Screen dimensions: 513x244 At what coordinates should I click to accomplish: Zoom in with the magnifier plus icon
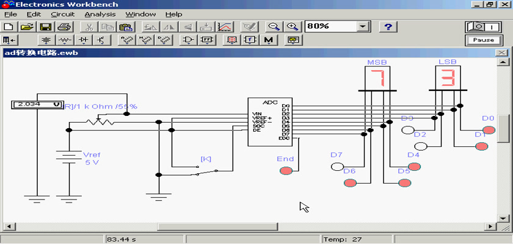coord(292,26)
